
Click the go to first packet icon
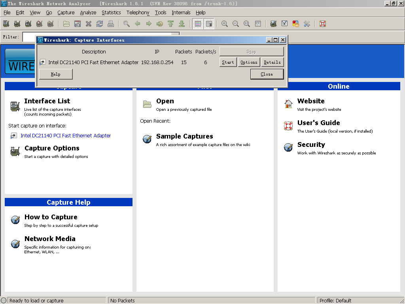pos(171,24)
